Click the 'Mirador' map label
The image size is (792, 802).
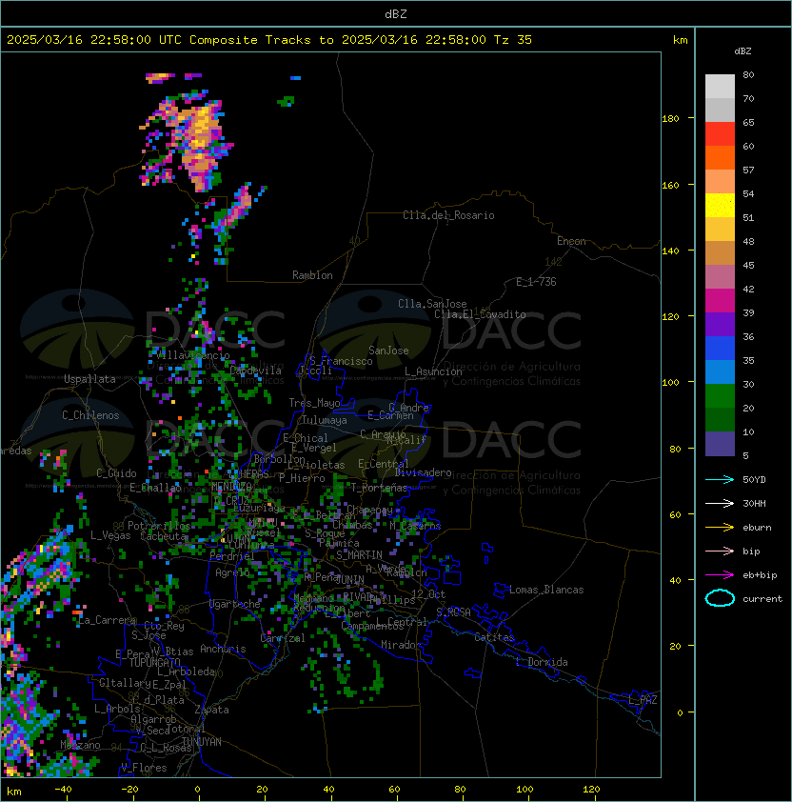tap(401, 645)
